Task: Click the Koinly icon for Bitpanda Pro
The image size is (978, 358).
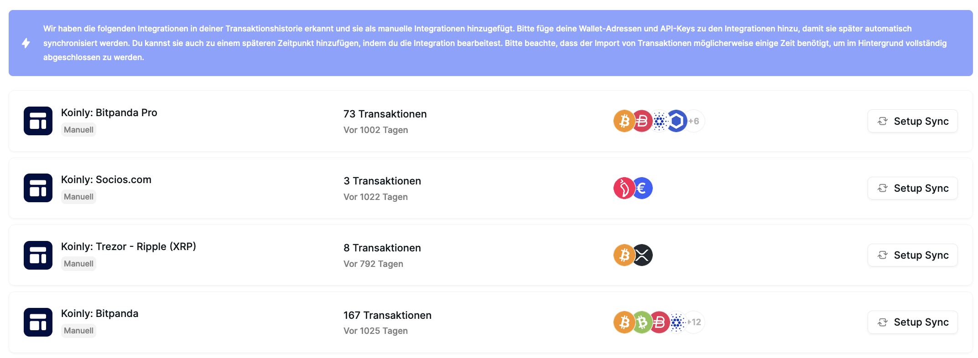Action: (38, 121)
